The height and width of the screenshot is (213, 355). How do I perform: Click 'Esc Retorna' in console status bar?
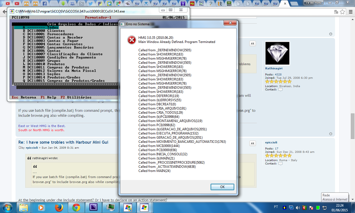pos(24,97)
